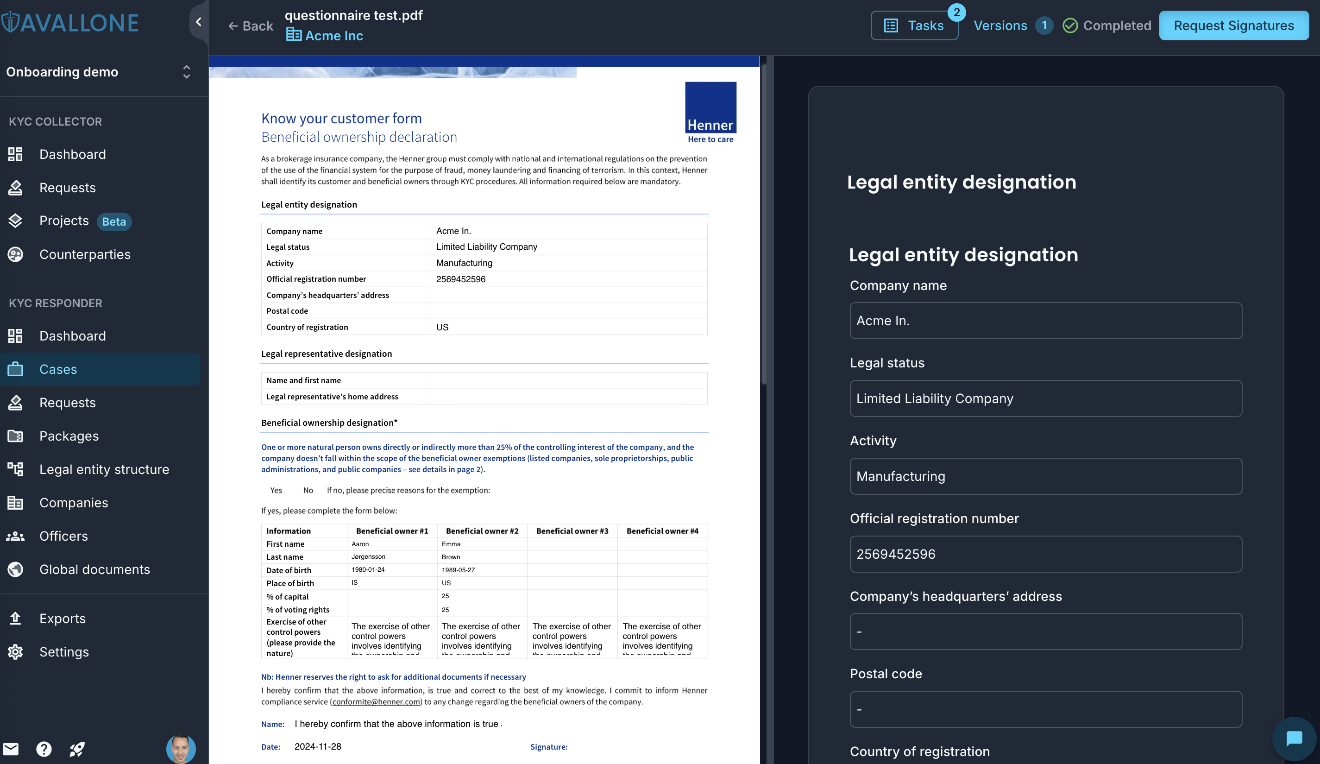Edit the Legal status field
The height and width of the screenshot is (764, 1320).
click(1045, 398)
